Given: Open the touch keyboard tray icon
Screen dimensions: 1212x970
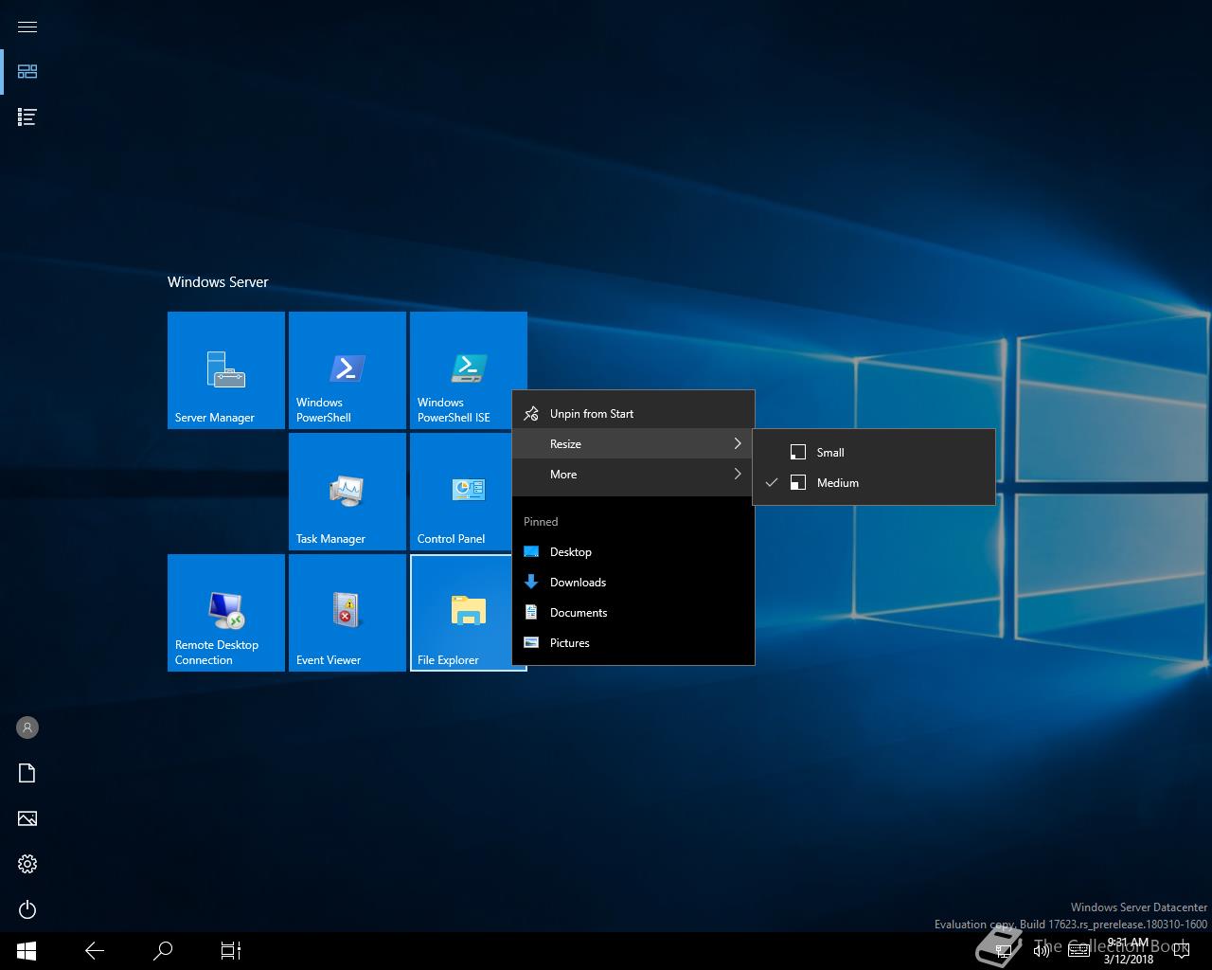Looking at the screenshot, I should [1078, 951].
